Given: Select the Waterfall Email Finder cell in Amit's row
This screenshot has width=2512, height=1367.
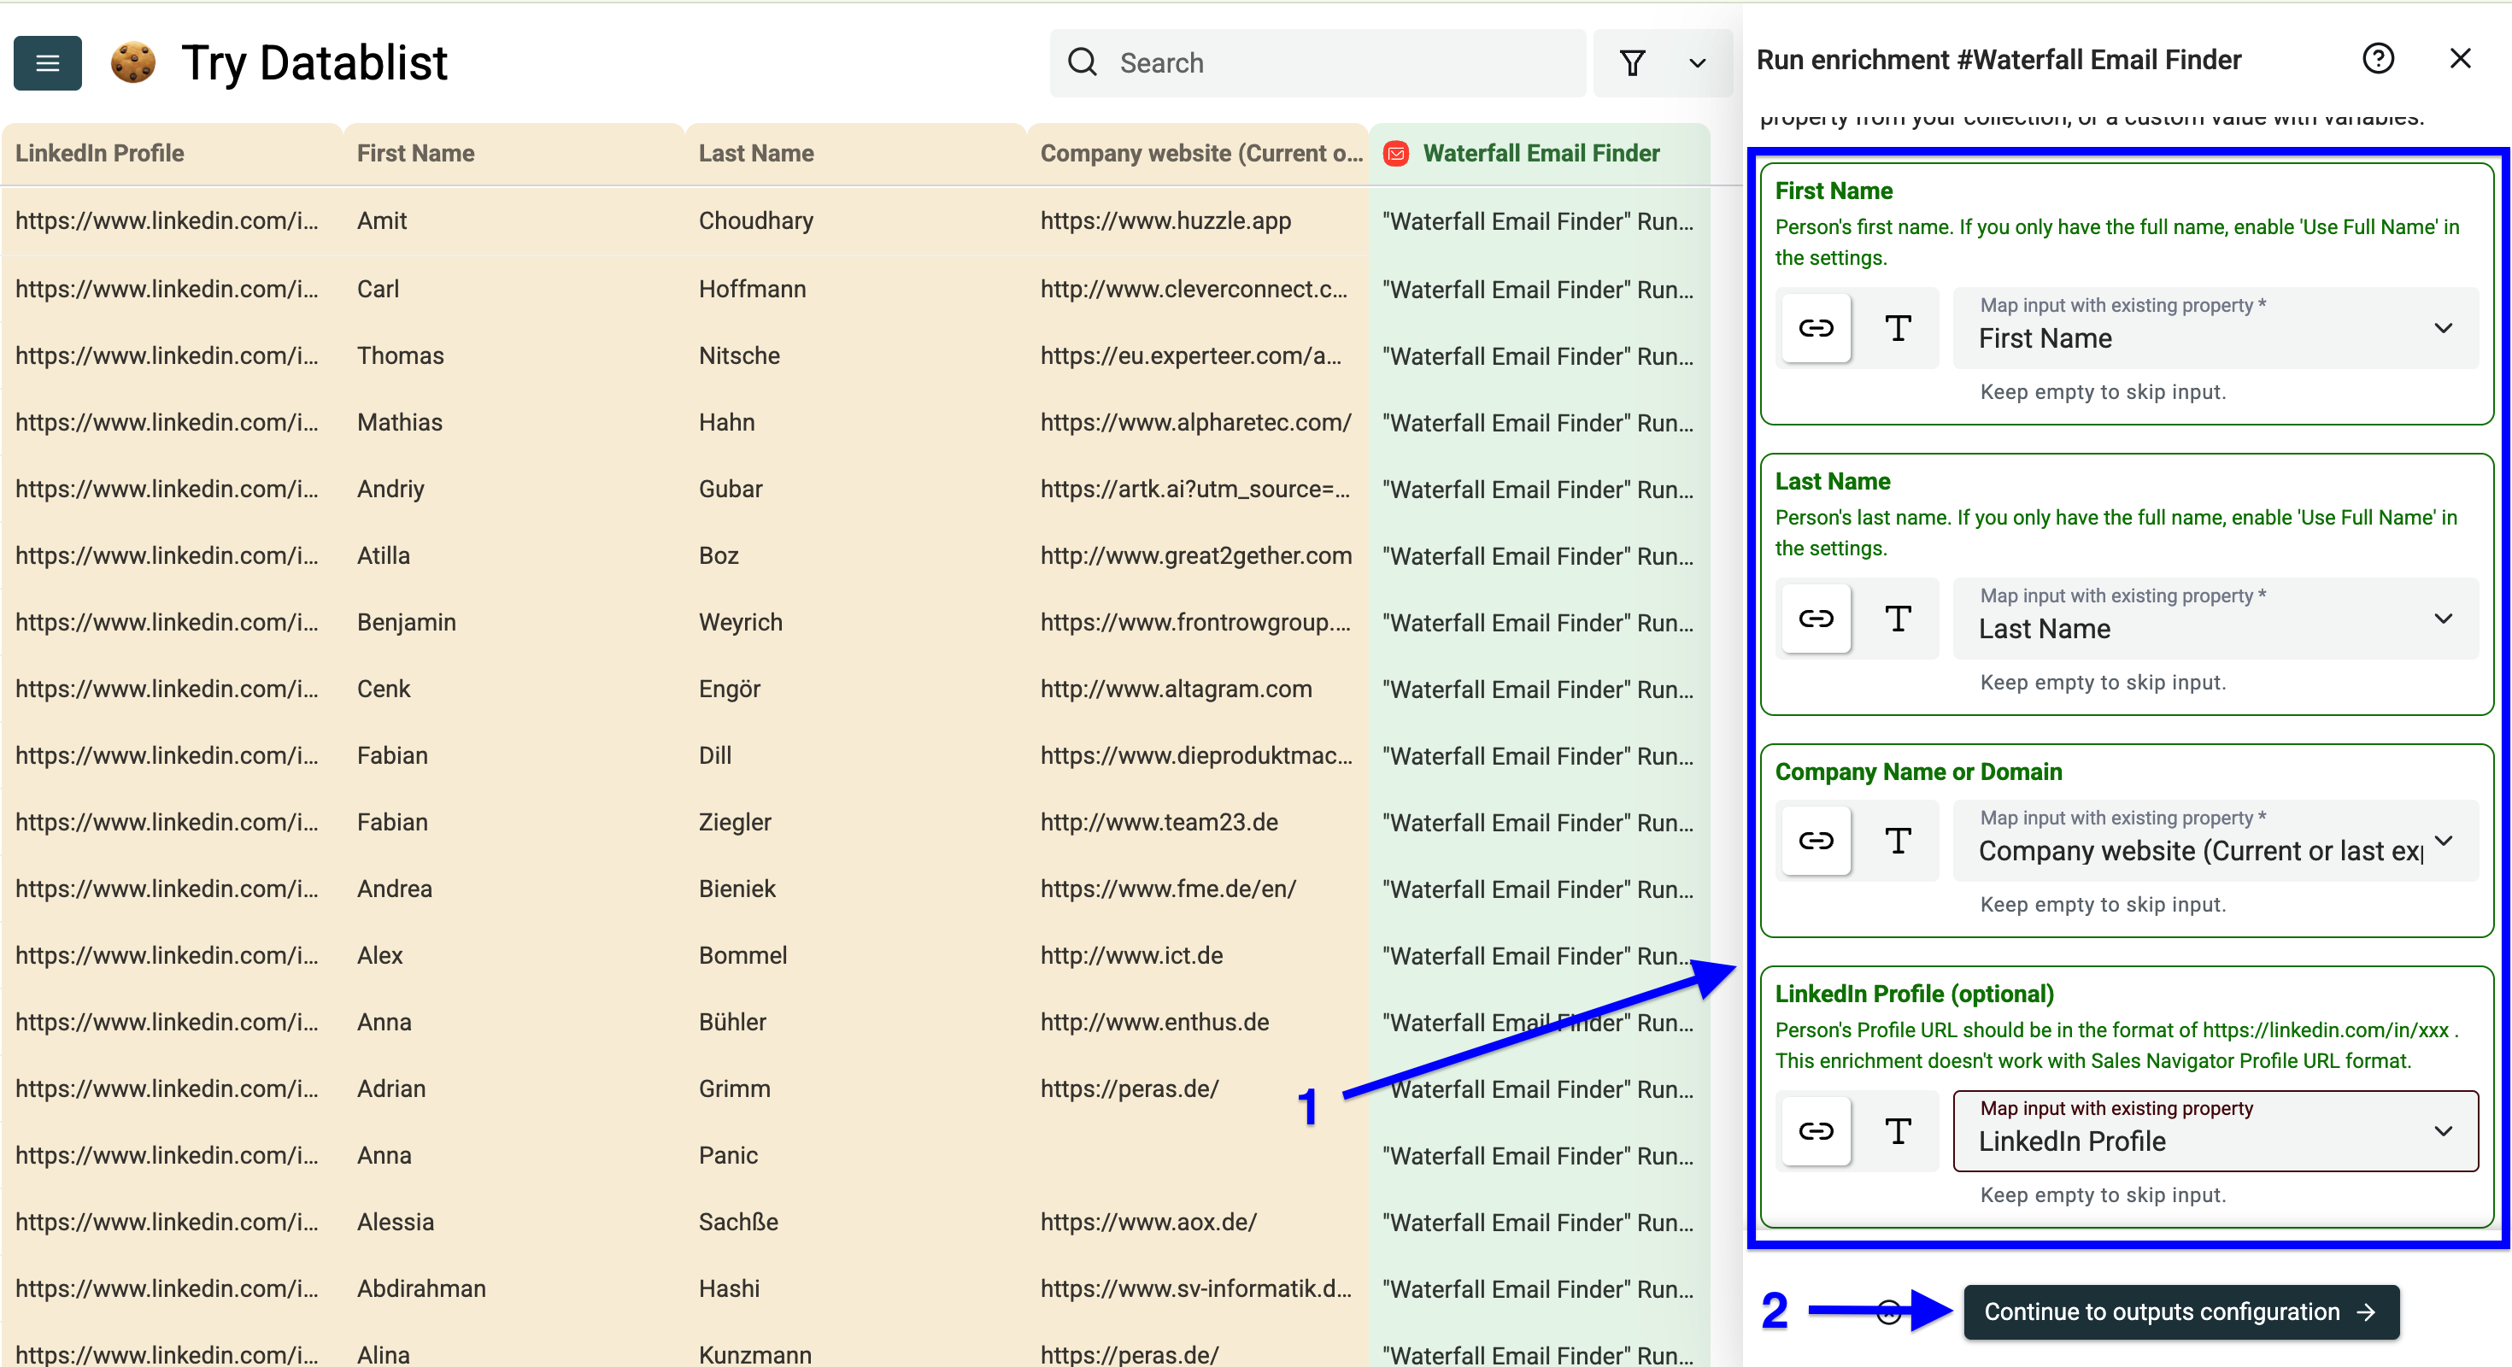Looking at the screenshot, I should [1540, 220].
